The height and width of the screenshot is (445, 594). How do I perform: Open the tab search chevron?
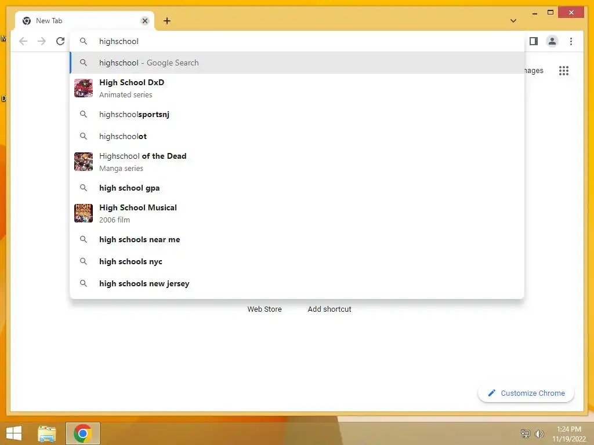click(x=513, y=21)
